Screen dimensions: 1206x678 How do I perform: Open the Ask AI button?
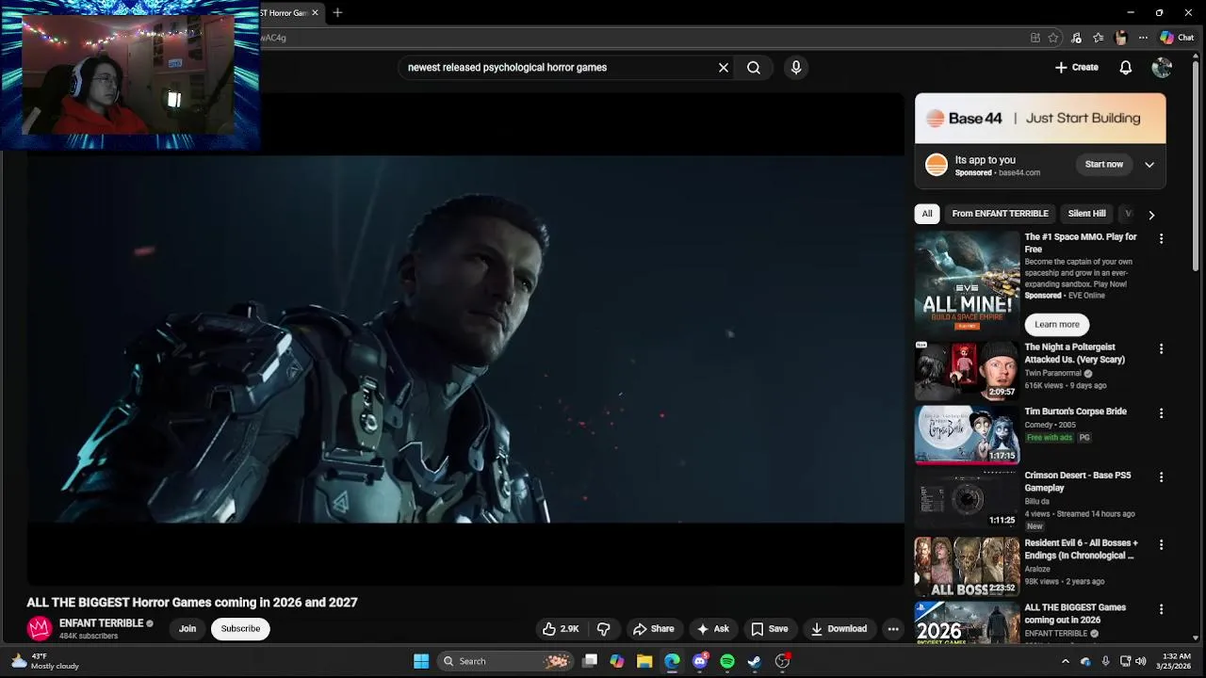click(712, 629)
